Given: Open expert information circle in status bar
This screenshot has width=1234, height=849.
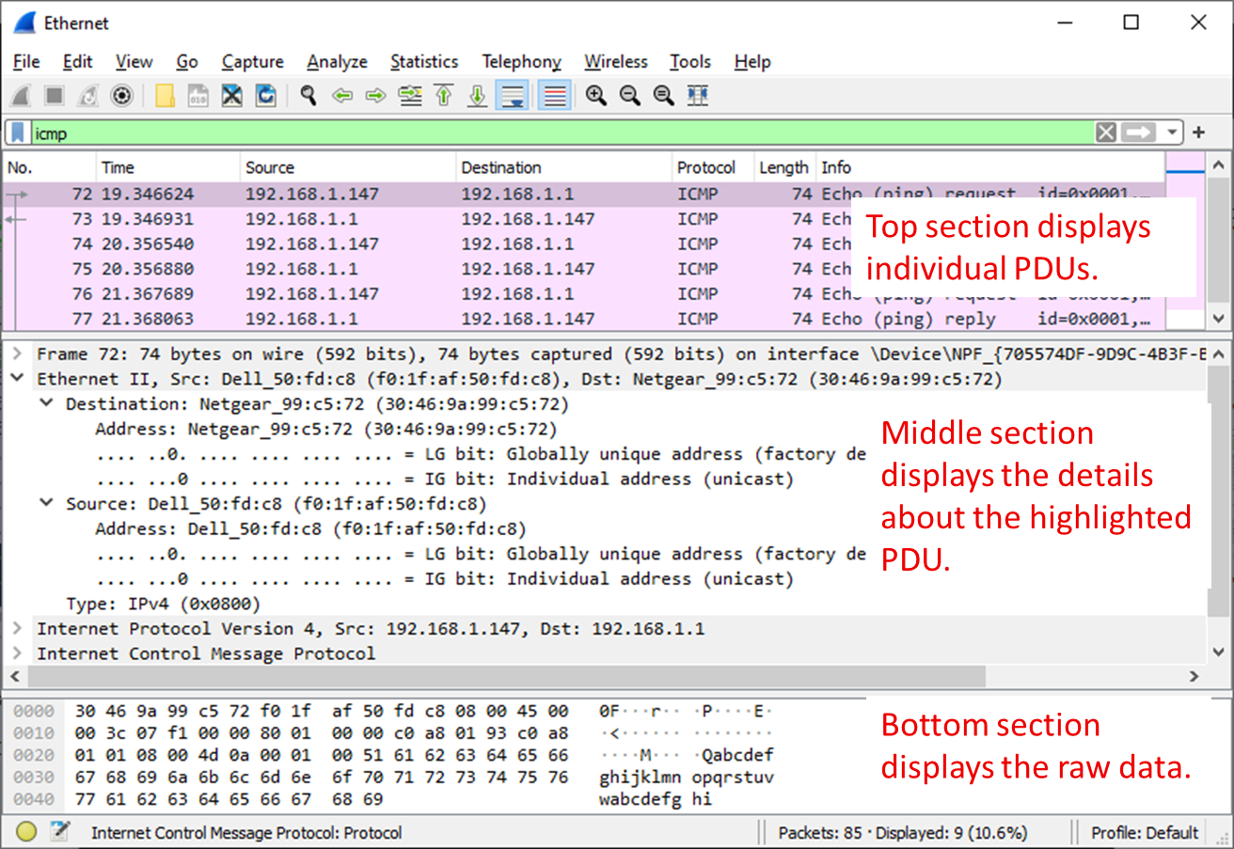Looking at the screenshot, I should click(26, 831).
